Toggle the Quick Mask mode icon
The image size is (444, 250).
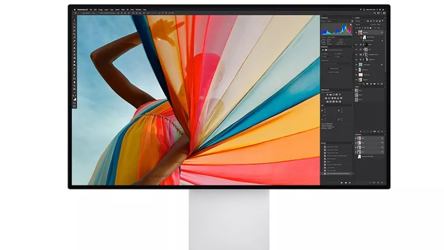pos(75,103)
